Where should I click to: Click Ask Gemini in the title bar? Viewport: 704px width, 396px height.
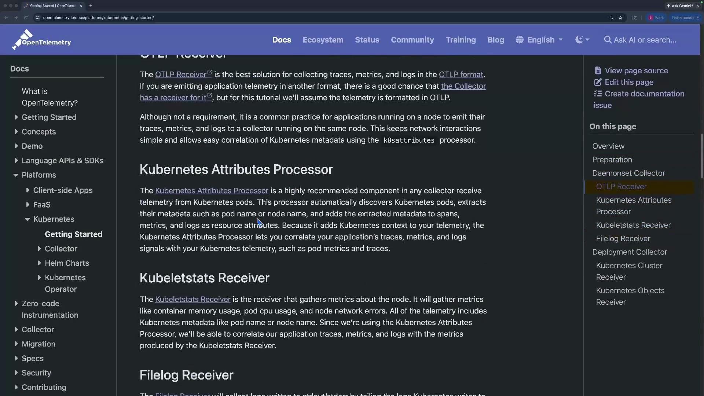click(x=680, y=6)
